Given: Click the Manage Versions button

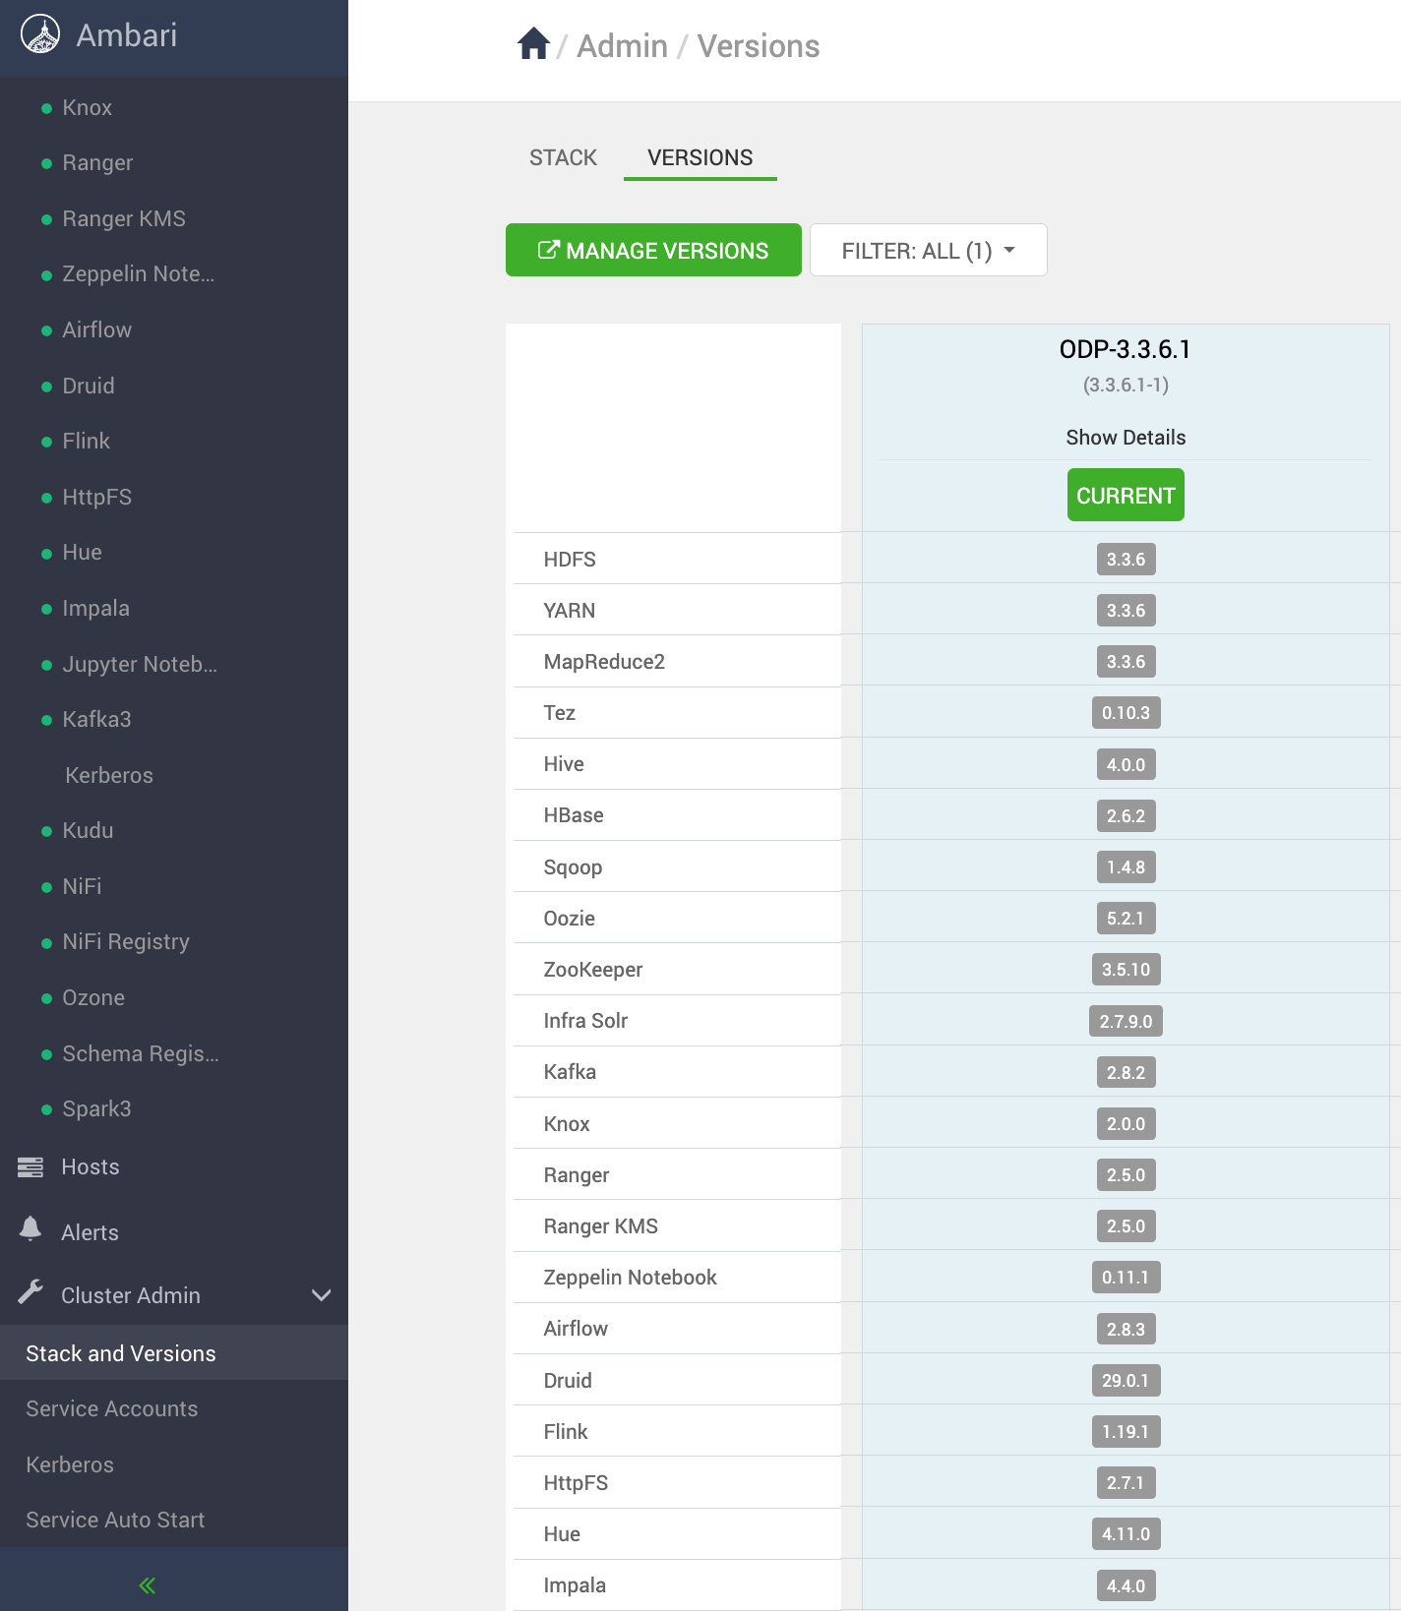Looking at the screenshot, I should coord(653,250).
